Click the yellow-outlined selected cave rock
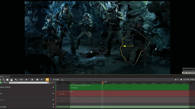Screen dimensions: 195x109 click(x=135, y=47)
